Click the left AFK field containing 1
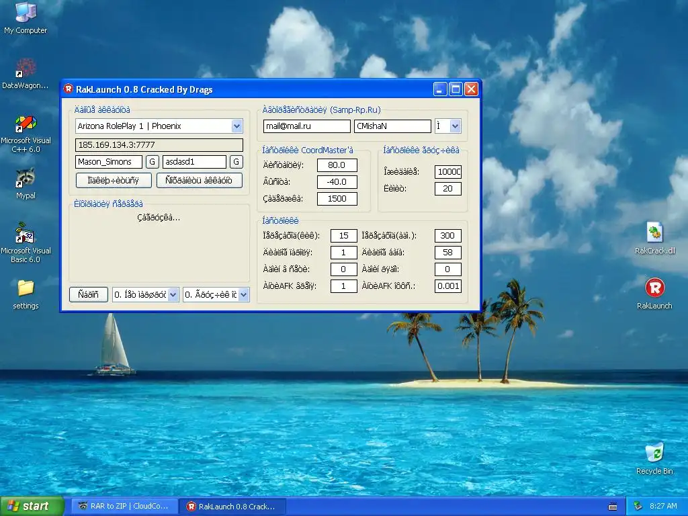Image resolution: width=688 pixels, height=516 pixels. click(x=343, y=286)
